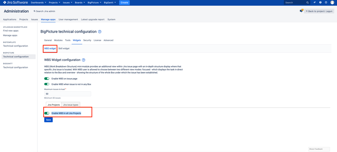This screenshot has width=337, height=152.
Task: Open the BigPicture dropdown menu
Action: (94, 3)
